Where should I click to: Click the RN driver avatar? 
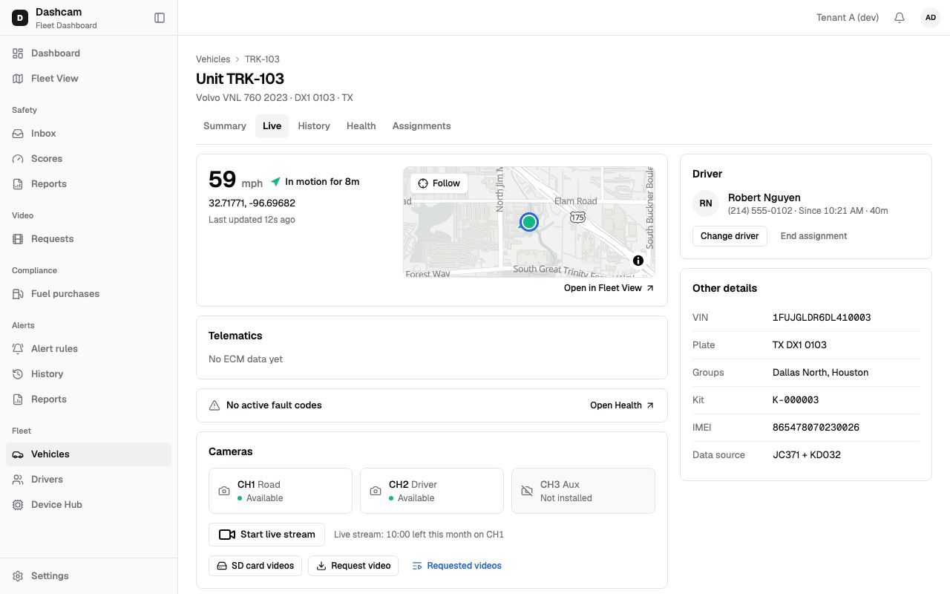706,203
